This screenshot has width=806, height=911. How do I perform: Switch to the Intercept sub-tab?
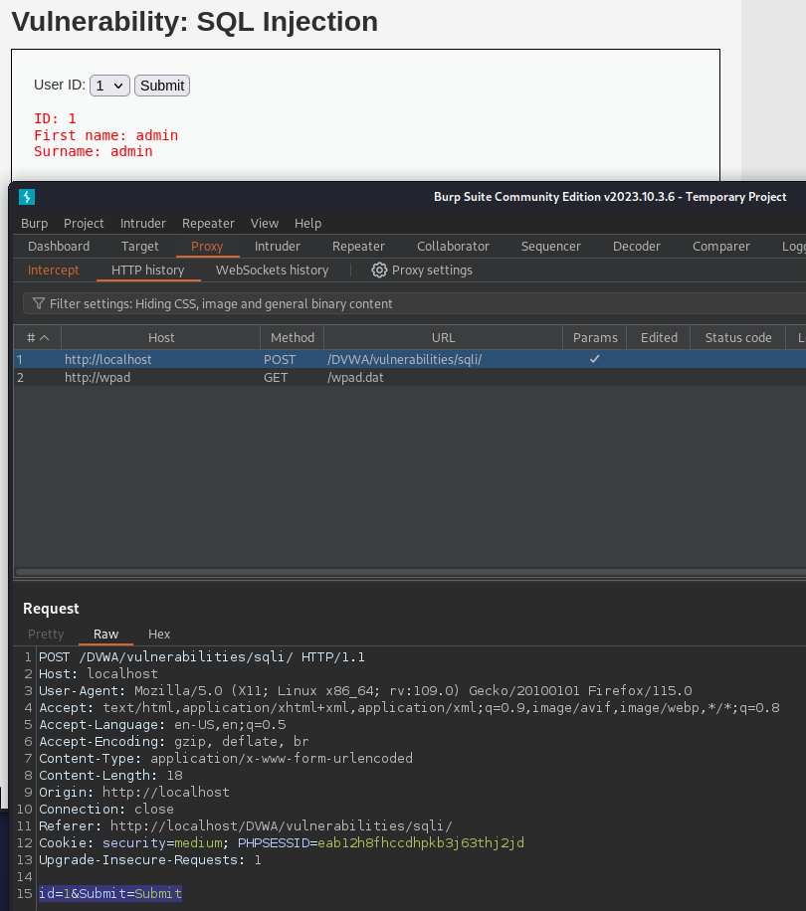(x=54, y=271)
